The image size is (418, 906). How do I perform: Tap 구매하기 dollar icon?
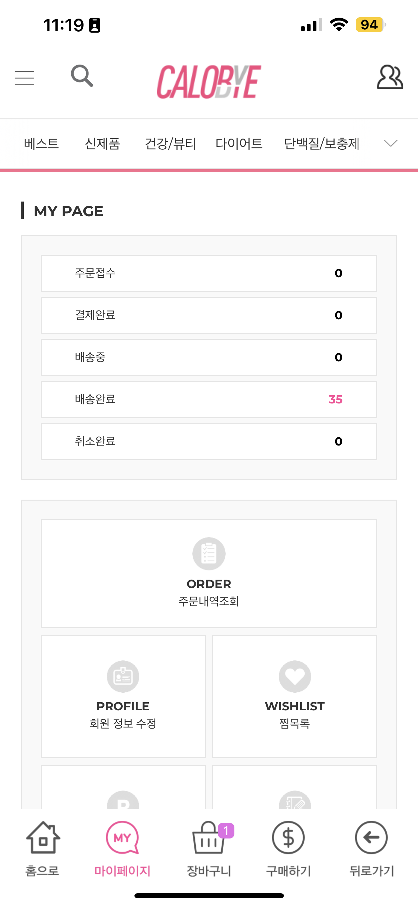pos(288,838)
